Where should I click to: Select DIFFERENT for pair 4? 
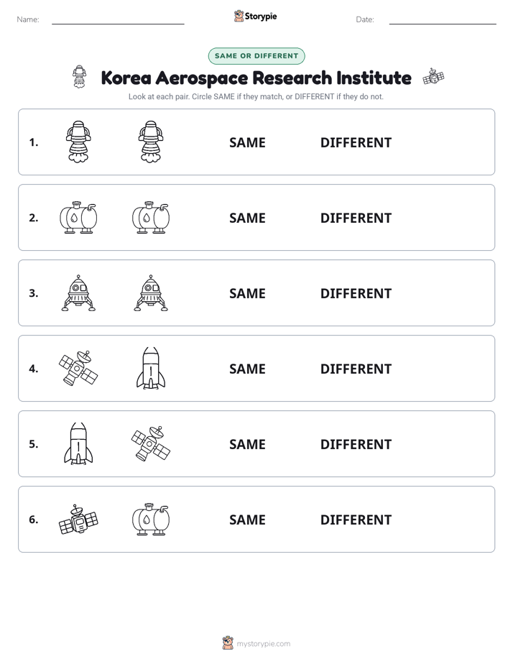tap(356, 369)
